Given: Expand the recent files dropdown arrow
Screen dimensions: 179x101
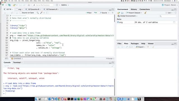Looking at the screenshot, I should click(17, 5).
